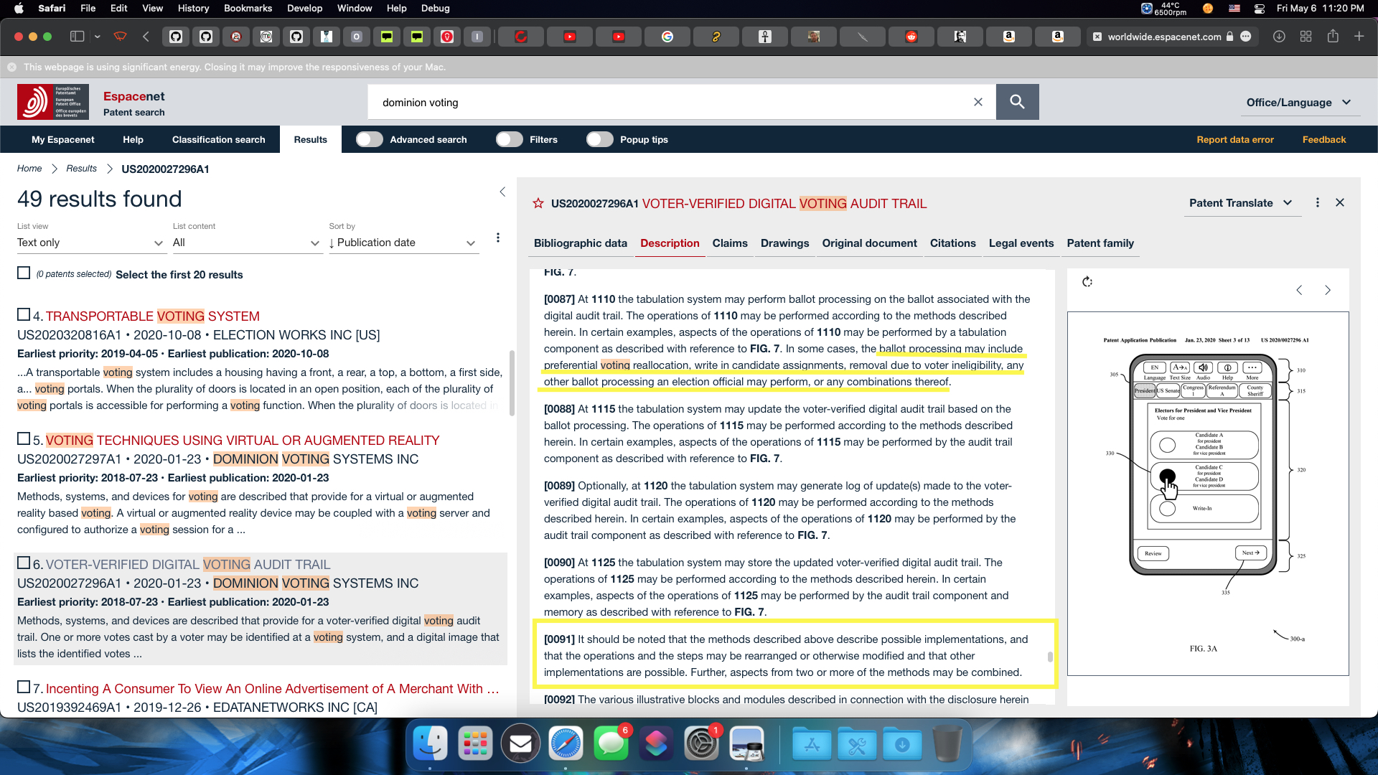Check result 4 Transportable Voting System

pyautogui.click(x=24, y=315)
